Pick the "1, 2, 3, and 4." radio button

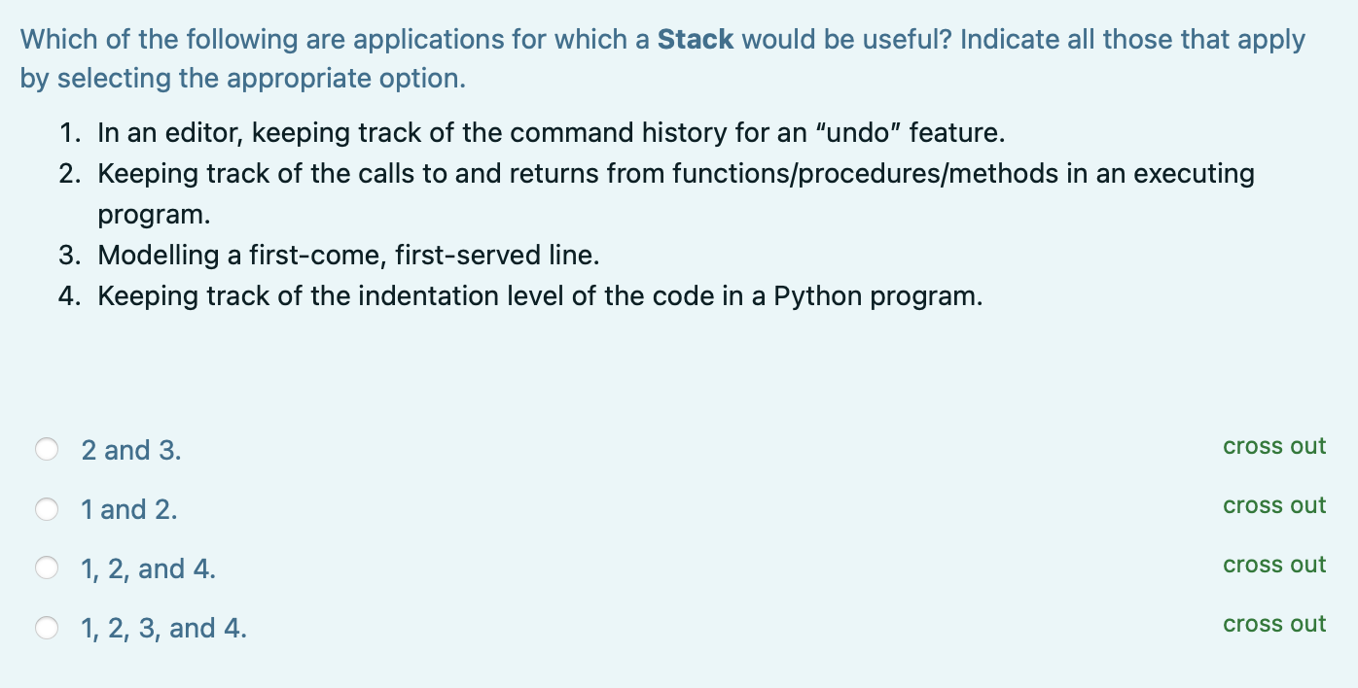48,628
